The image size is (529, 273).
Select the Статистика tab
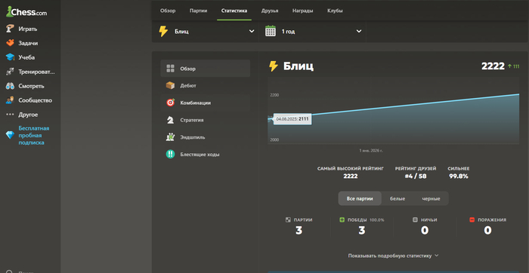pyautogui.click(x=234, y=11)
